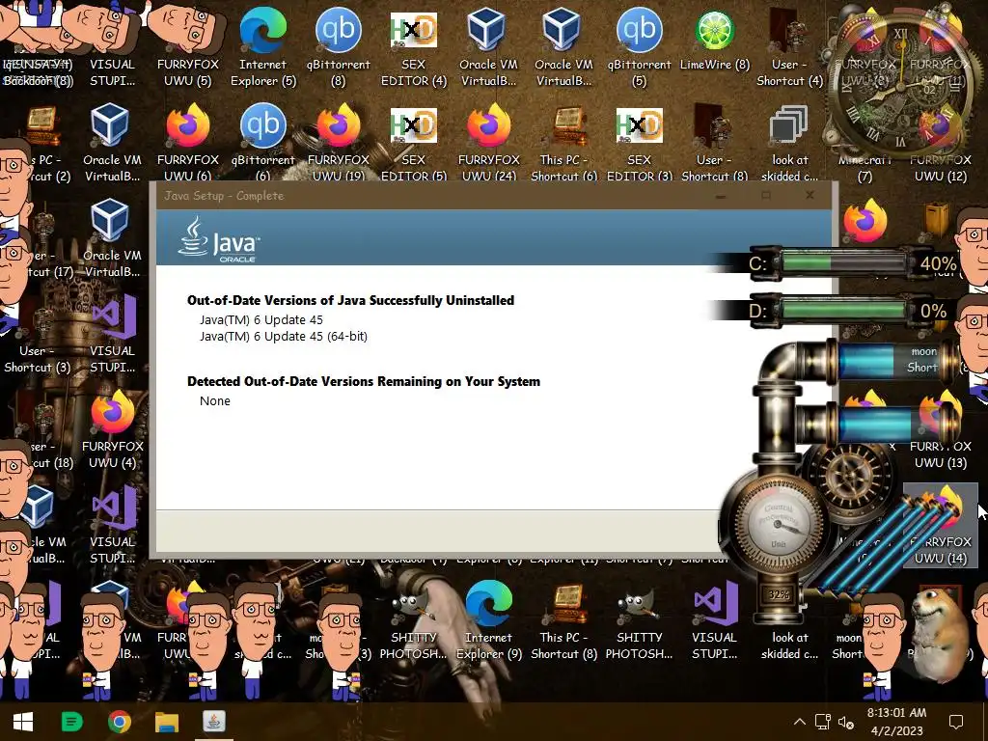Launch the qBittorrent (8) desktop icon
988x741 pixels.
coord(339,47)
